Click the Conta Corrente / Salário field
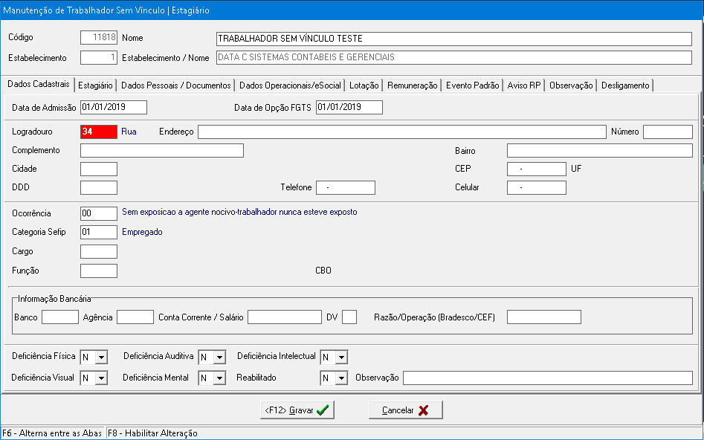The width and height of the screenshot is (704, 440). coord(285,317)
